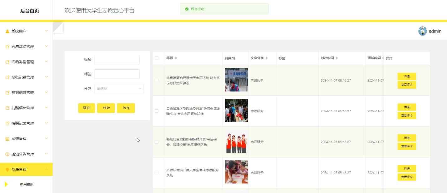The width and height of the screenshot is (447, 193).
Task: Go to 后台首页 in the top-left header
Action: tap(29, 11)
